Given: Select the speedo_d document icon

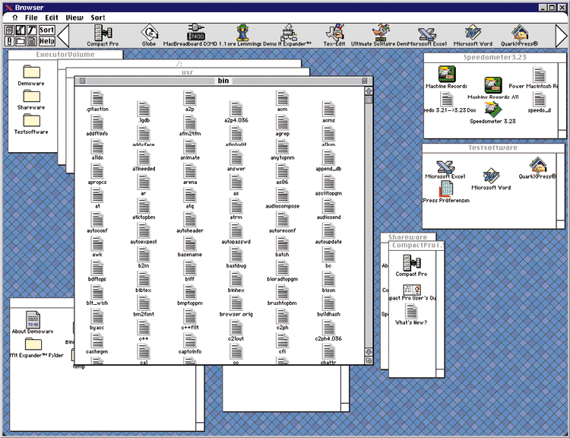Looking at the screenshot, I should (x=540, y=101).
